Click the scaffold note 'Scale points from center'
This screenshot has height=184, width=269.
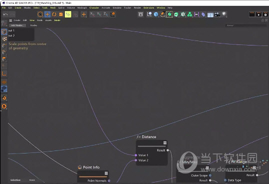(27, 46)
